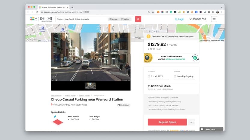Open new browser tab

[72, 7]
